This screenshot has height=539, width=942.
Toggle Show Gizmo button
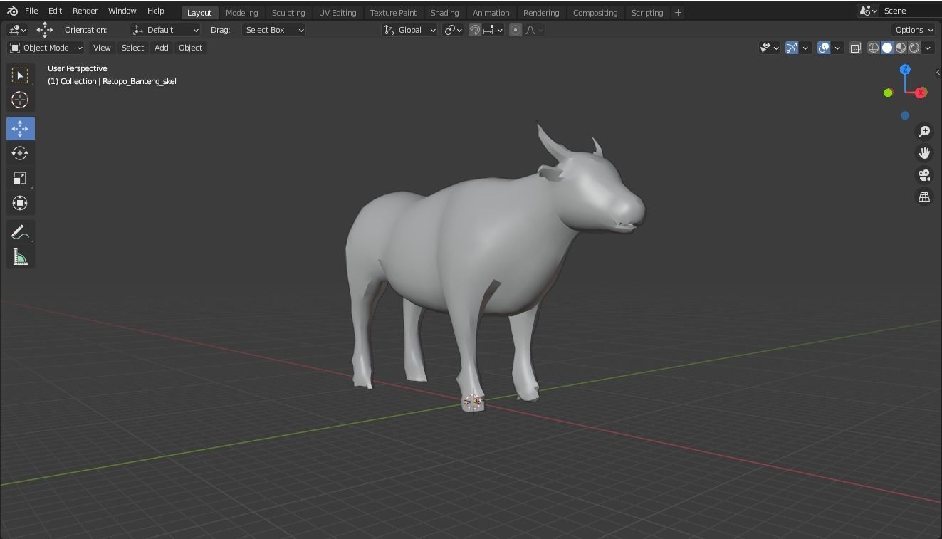(792, 48)
